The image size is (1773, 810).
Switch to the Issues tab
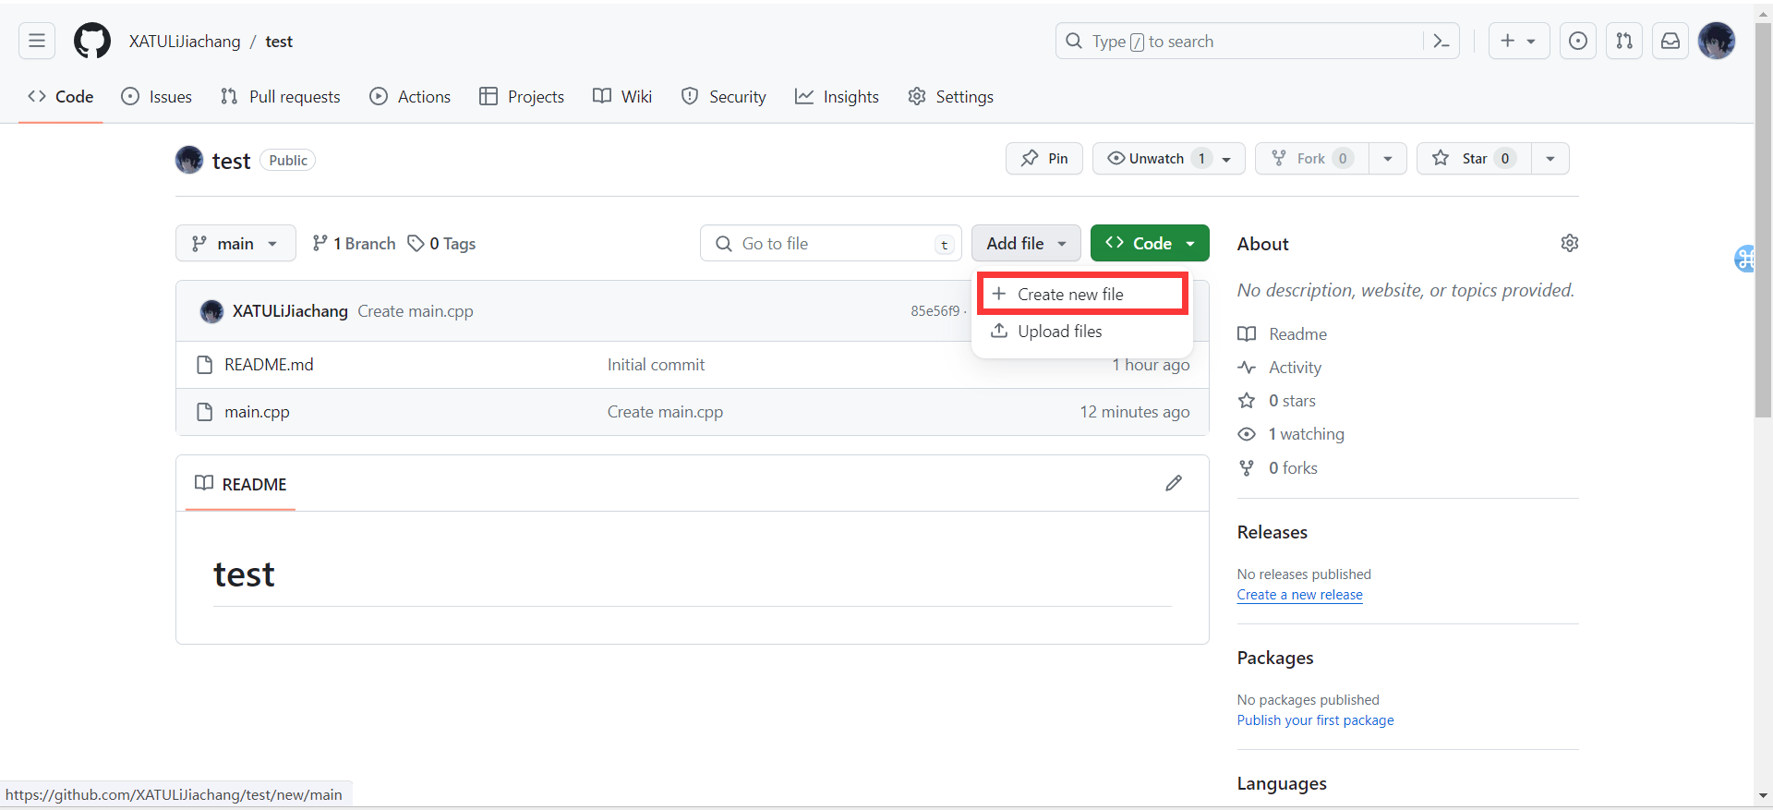tap(157, 96)
